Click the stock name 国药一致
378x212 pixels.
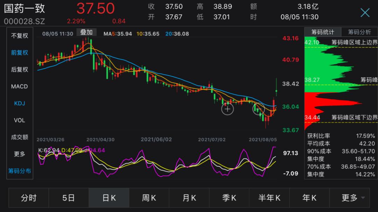tap(24, 8)
